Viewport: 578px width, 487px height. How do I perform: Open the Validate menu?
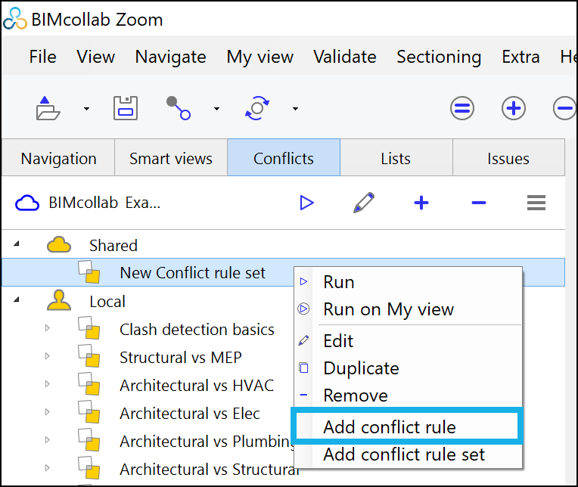(345, 57)
